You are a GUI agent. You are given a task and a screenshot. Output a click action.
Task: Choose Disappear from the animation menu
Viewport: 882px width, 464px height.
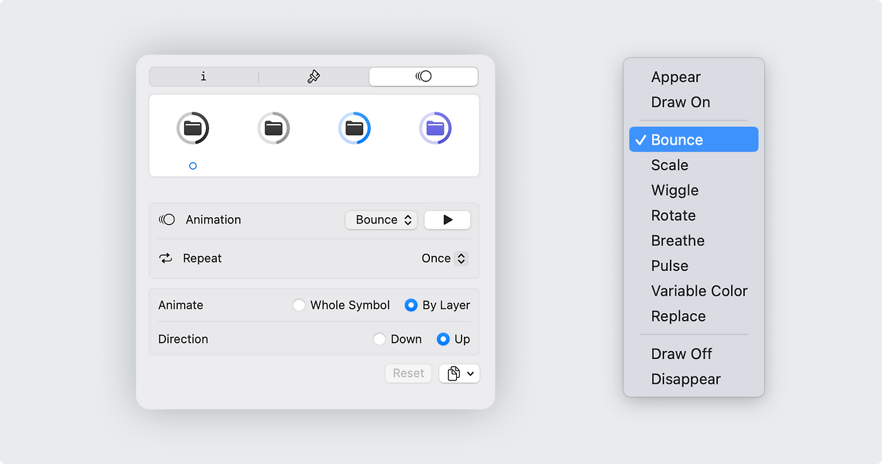click(x=694, y=379)
